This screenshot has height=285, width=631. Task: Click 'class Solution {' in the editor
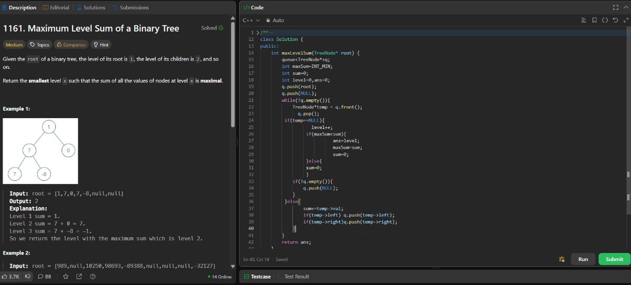281,39
